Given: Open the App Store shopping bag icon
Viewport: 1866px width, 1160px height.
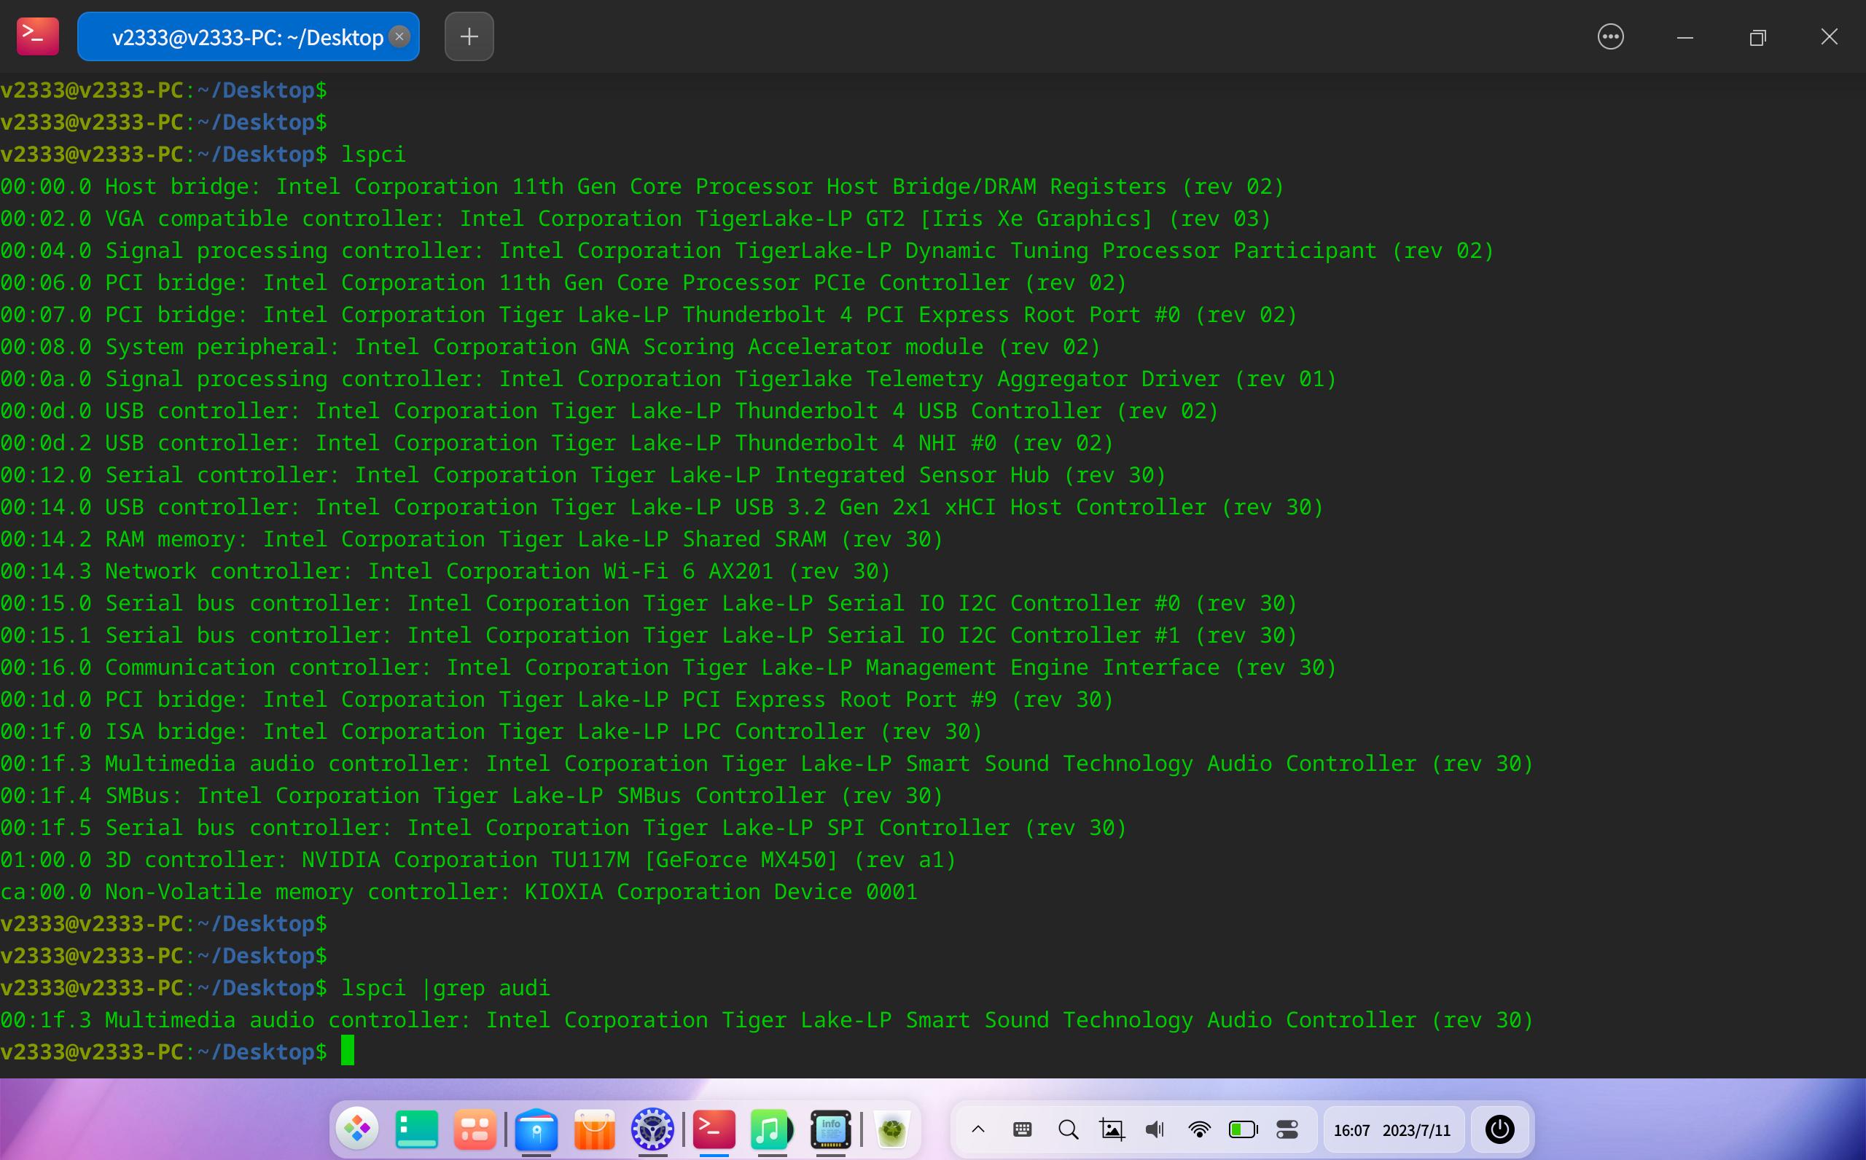Looking at the screenshot, I should click(x=595, y=1129).
